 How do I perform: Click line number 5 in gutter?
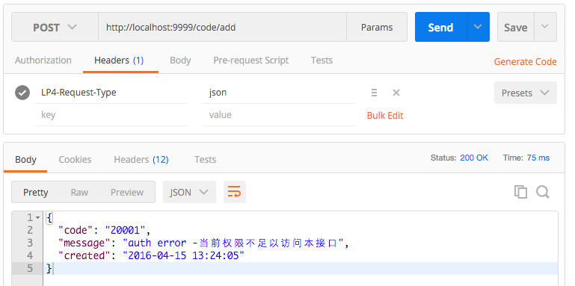[x=29, y=268]
